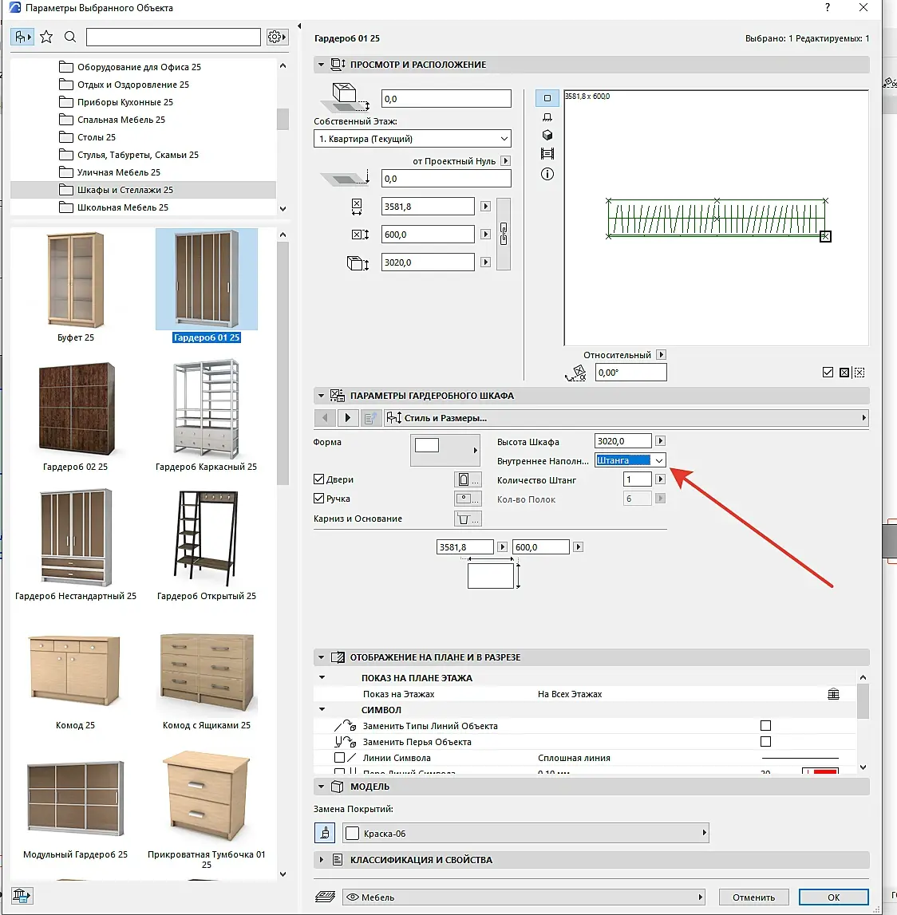
Task: Toggle the dimension chain link icon
Action: tap(504, 235)
